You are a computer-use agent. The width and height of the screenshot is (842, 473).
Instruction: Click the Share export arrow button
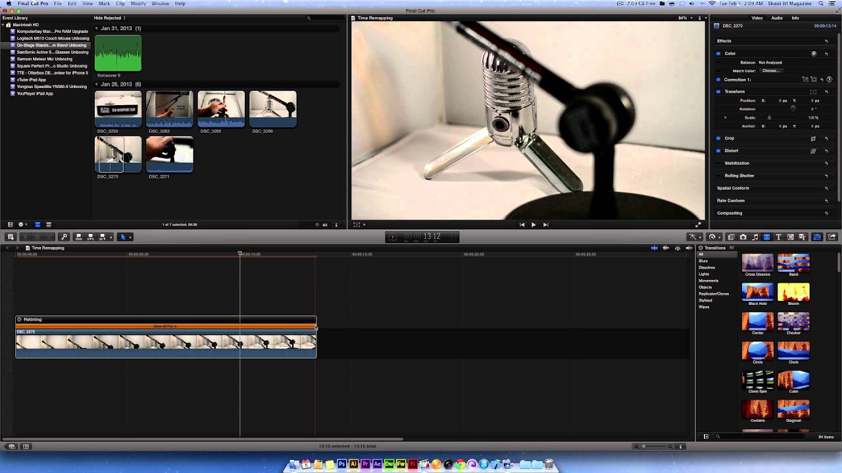pyautogui.click(x=832, y=237)
